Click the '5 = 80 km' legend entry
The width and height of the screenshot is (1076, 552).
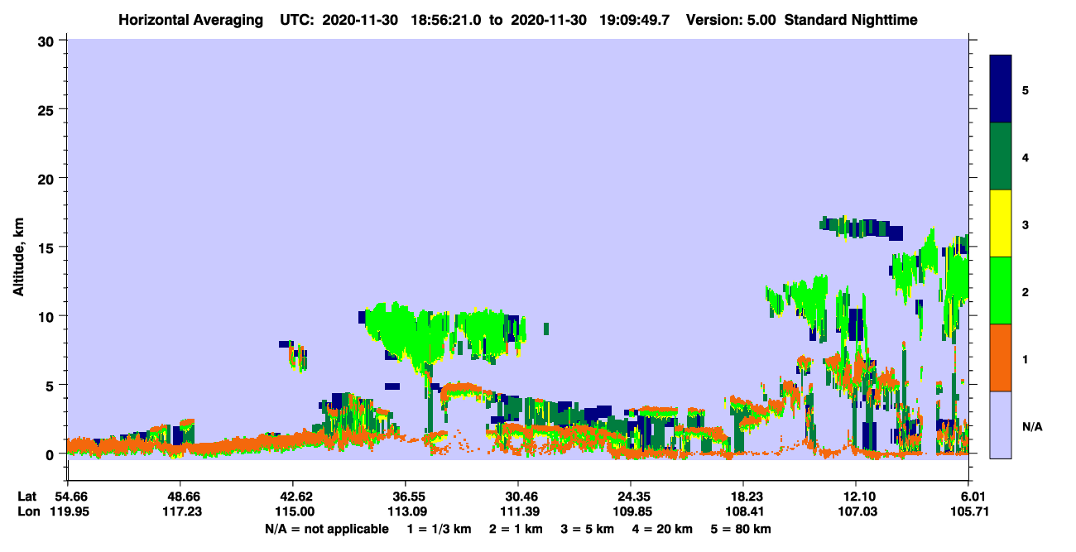click(x=742, y=529)
